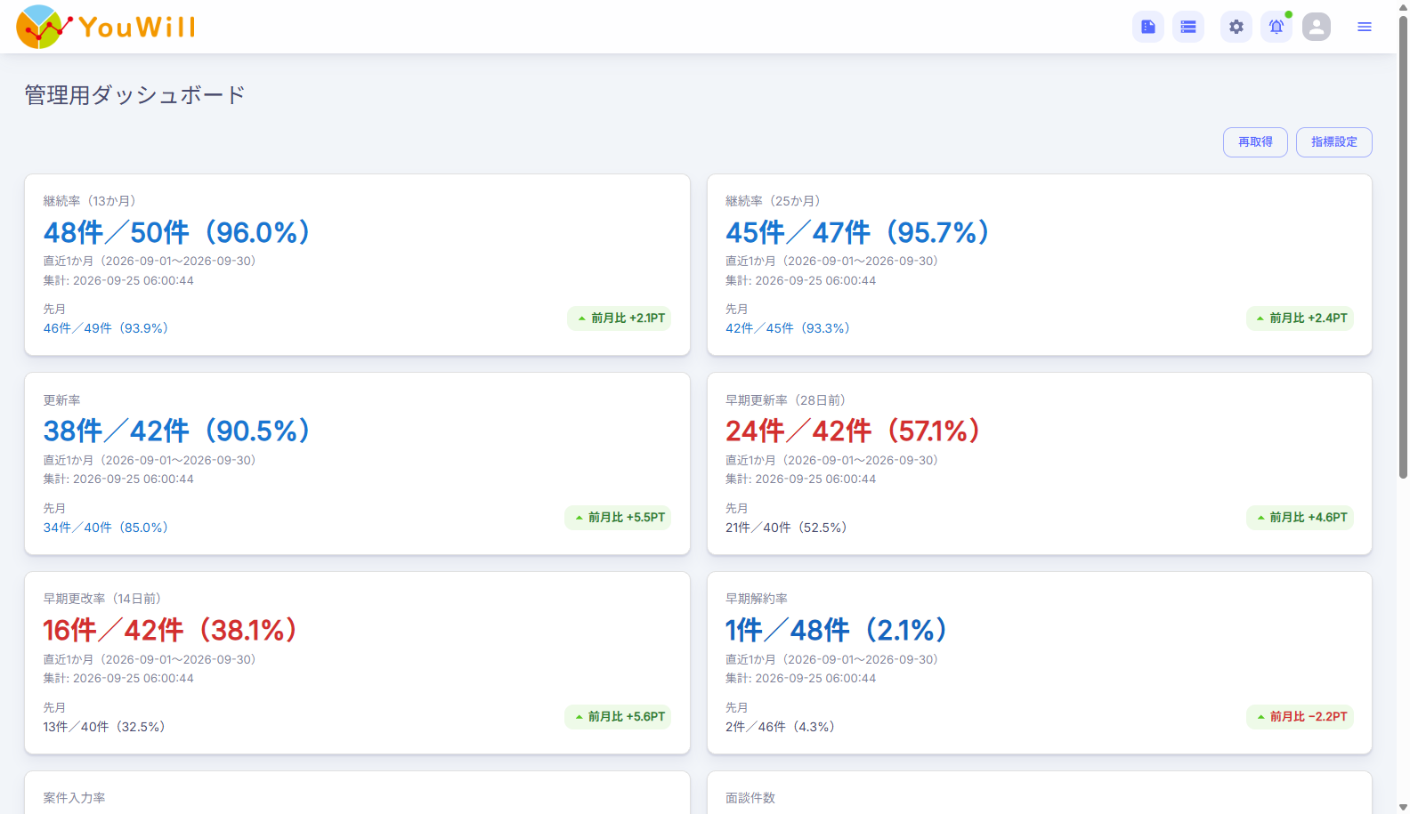Click the 案件入力率 card title
Viewport: 1410px width, 814px height.
74,798
